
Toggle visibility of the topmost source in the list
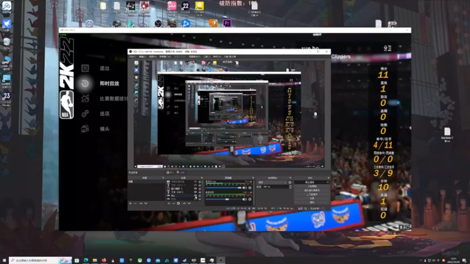[196, 182]
